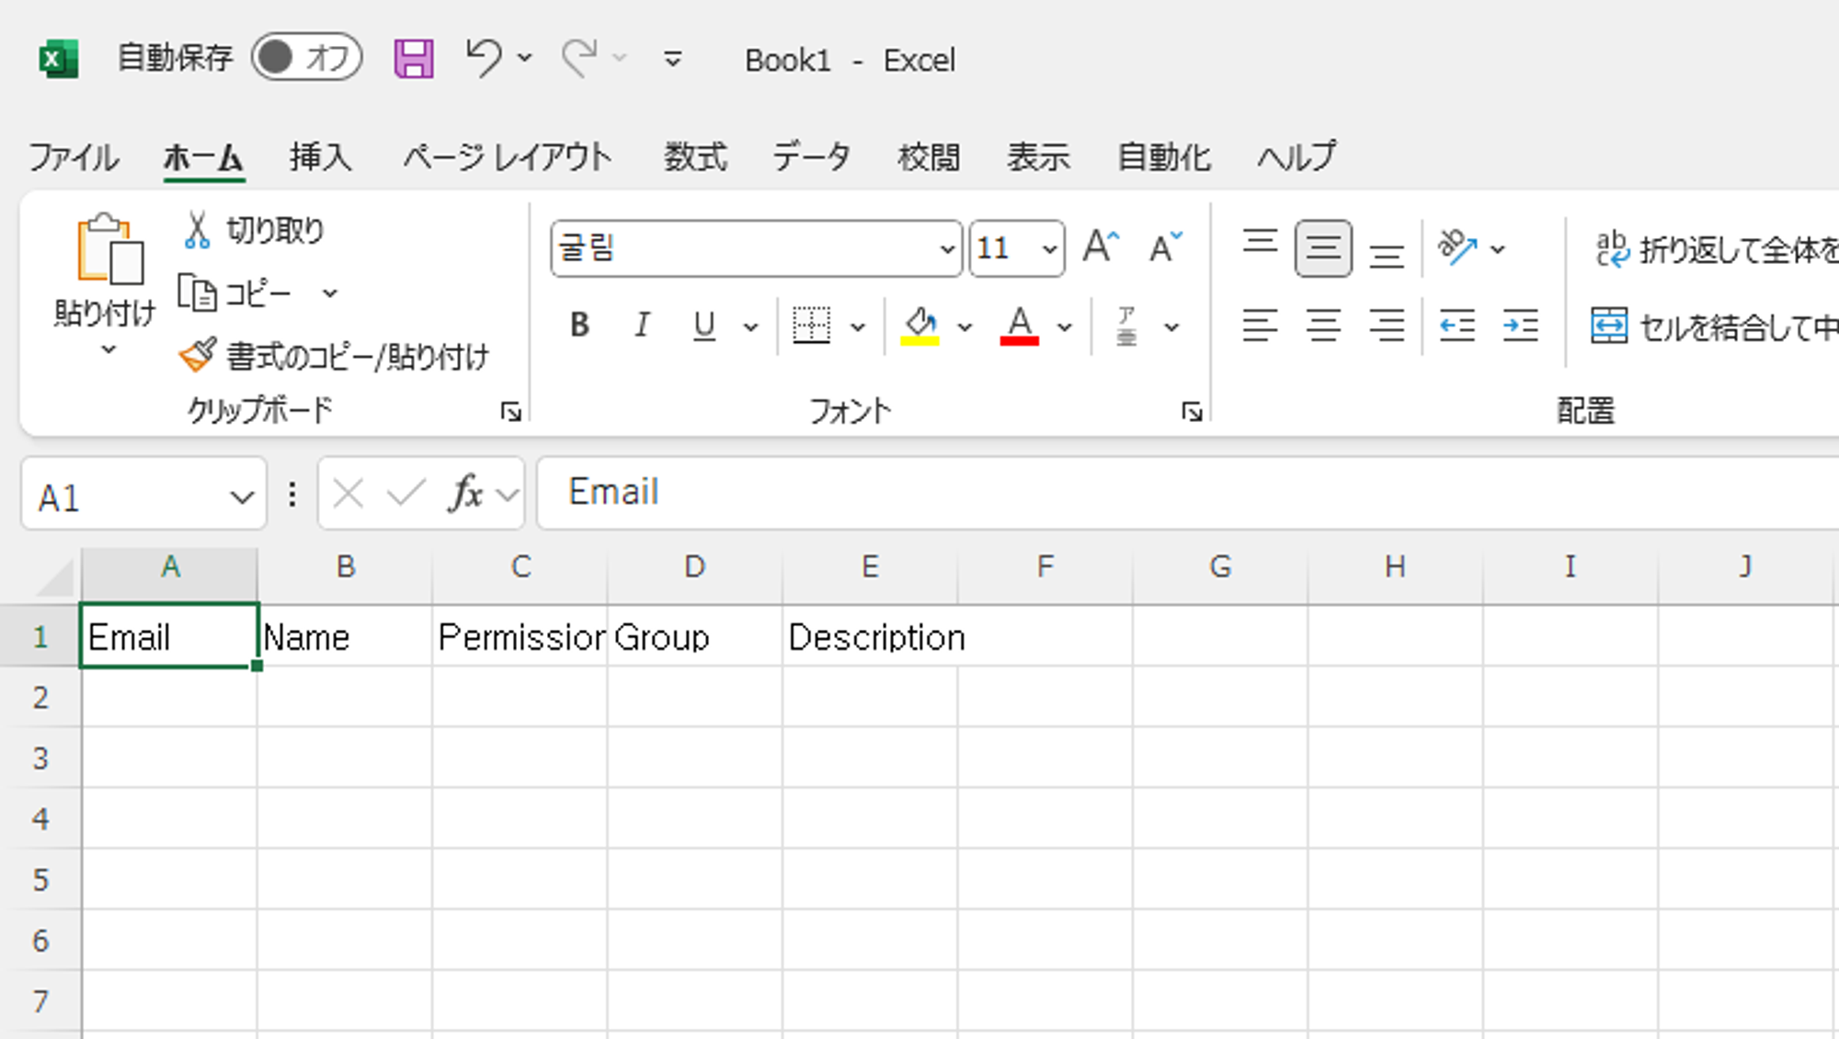Click the Increase Font Size icon
1839x1039 pixels.
tap(1101, 247)
